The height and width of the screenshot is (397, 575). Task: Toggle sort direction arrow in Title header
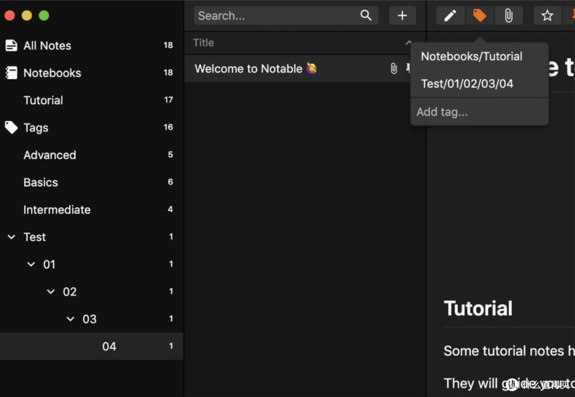click(x=408, y=43)
